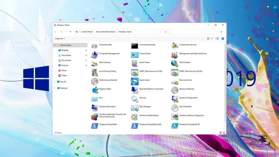Open Quick Assist icon

click(x=135, y=81)
